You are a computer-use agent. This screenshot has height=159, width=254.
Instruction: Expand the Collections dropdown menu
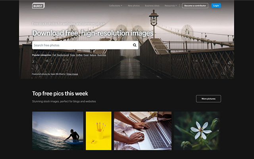pos(115,6)
